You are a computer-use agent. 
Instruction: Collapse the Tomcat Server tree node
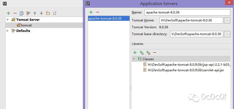(8, 20)
